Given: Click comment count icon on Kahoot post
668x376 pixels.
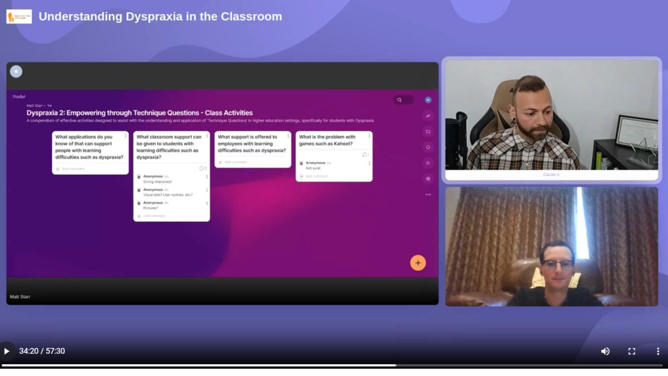Looking at the screenshot, I should pyautogui.click(x=365, y=155).
